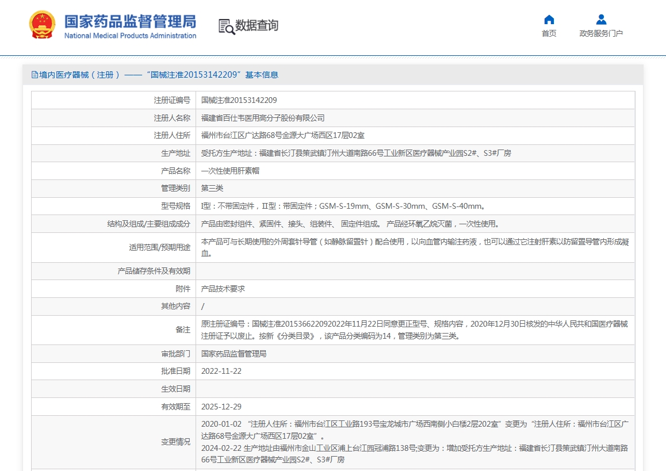Click the 产品名称 label
Viewport: 666px width, 471px height.
[x=176, y=171]
